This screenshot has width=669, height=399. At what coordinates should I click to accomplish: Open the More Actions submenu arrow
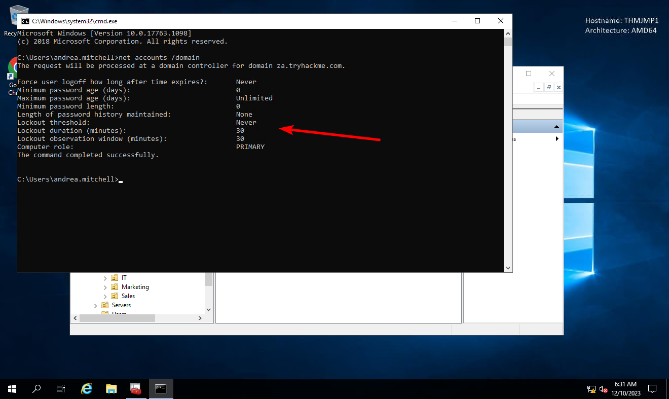tap(557, 139)
